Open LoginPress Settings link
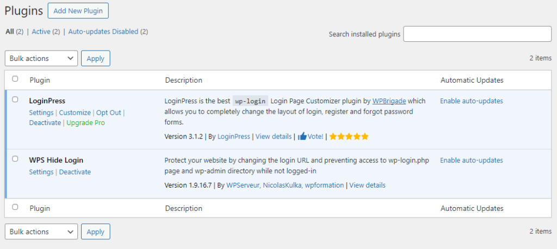Viewport: 557px width, 249px height. [x=41, y=113]
